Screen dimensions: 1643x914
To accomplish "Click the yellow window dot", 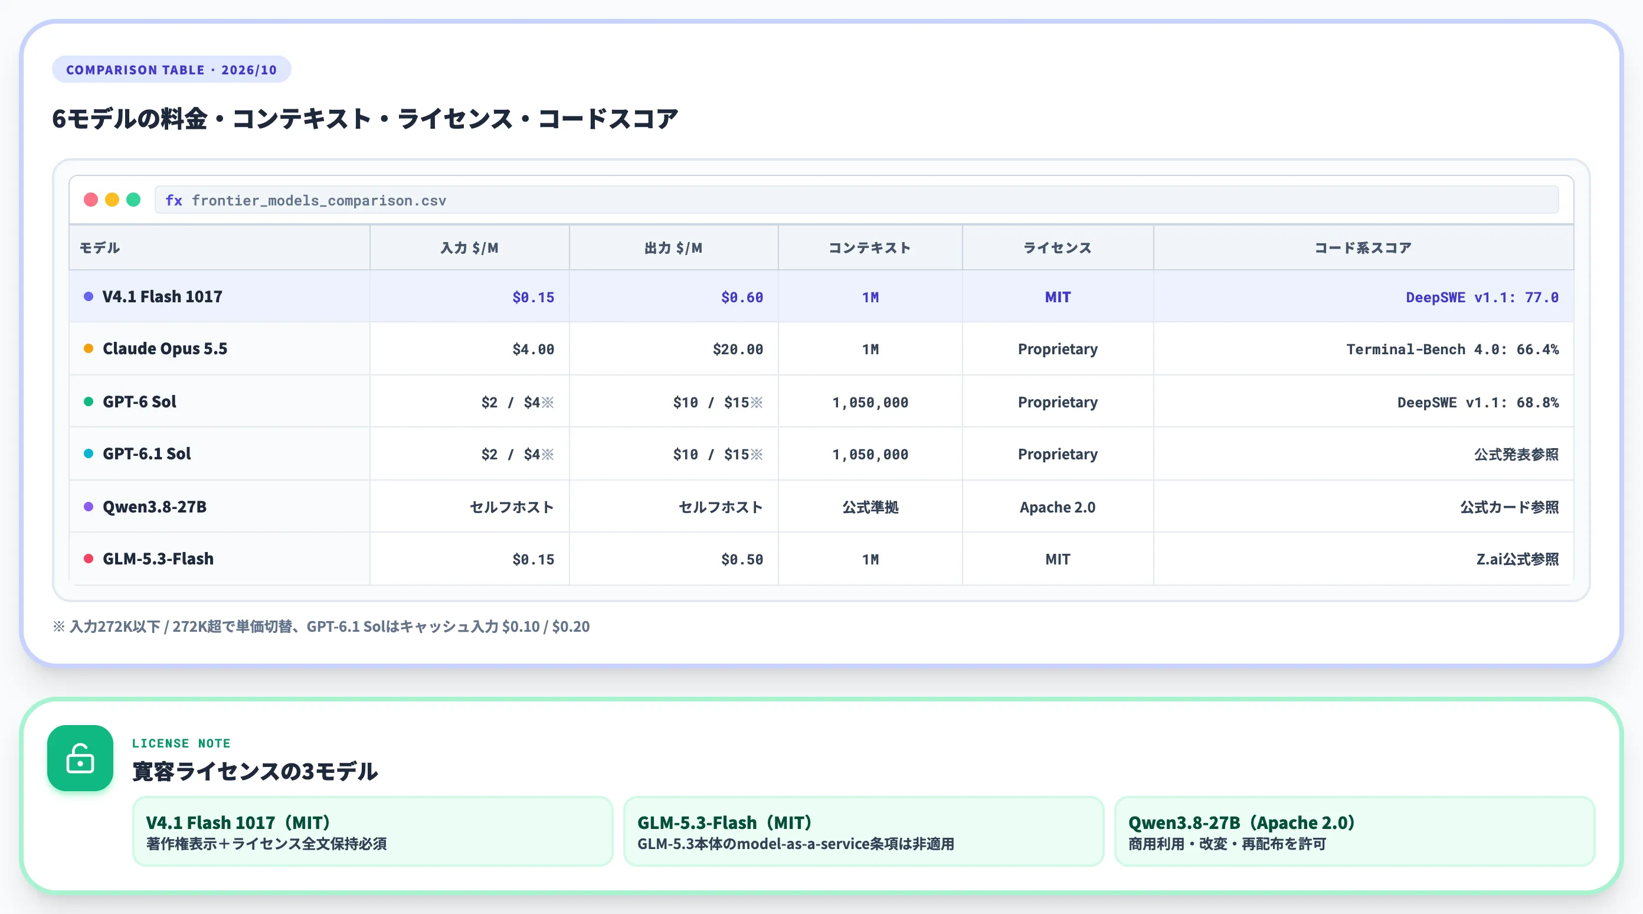I will [x=112, y=200].
